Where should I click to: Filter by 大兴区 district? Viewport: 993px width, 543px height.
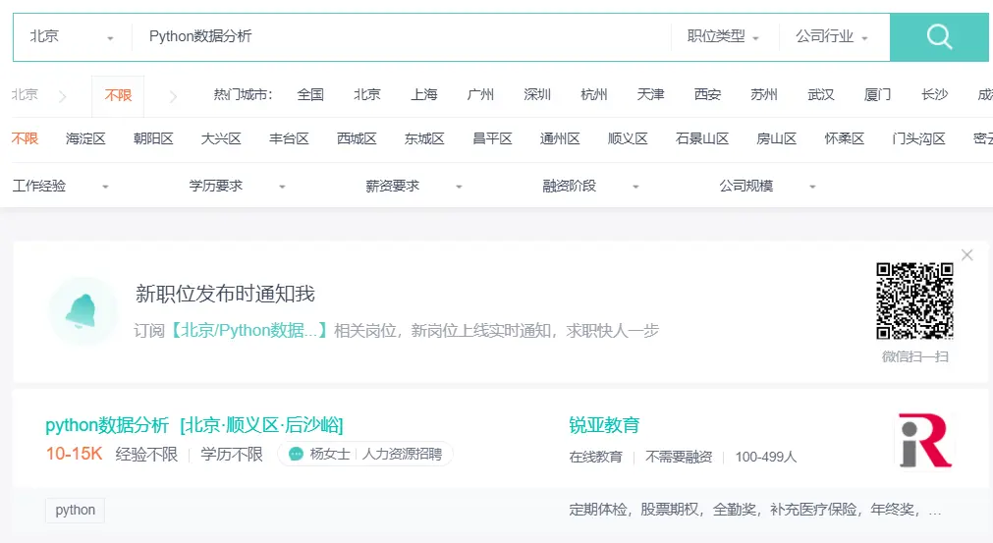(221, 138)
